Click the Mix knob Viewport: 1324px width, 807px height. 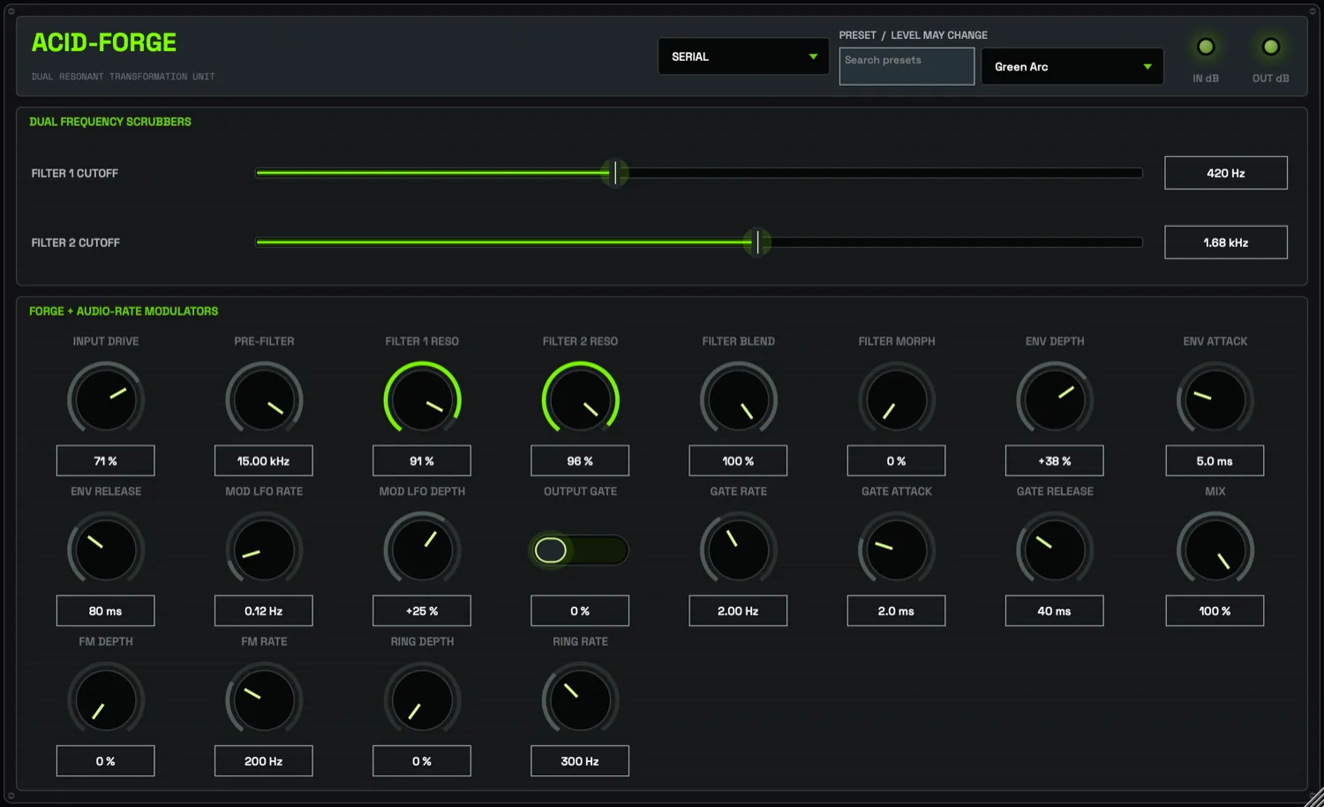coord(1215,549)
